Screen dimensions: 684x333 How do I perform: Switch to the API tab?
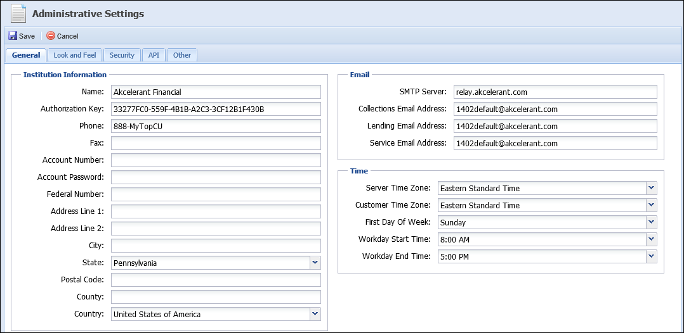[x=154, y=55]
